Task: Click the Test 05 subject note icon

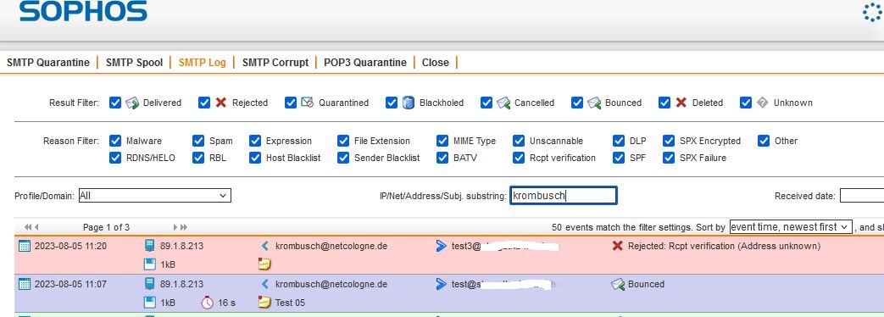Action: 264,303
